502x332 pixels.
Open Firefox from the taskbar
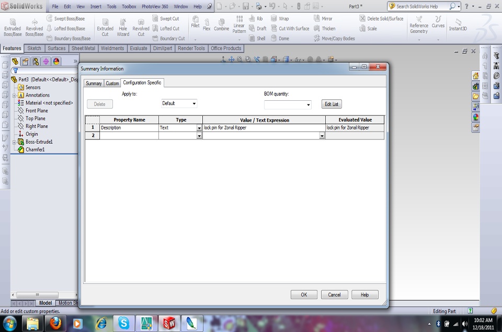coord(55,323)
